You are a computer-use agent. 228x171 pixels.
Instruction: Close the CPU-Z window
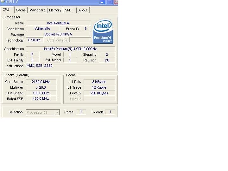pos(116,2)
